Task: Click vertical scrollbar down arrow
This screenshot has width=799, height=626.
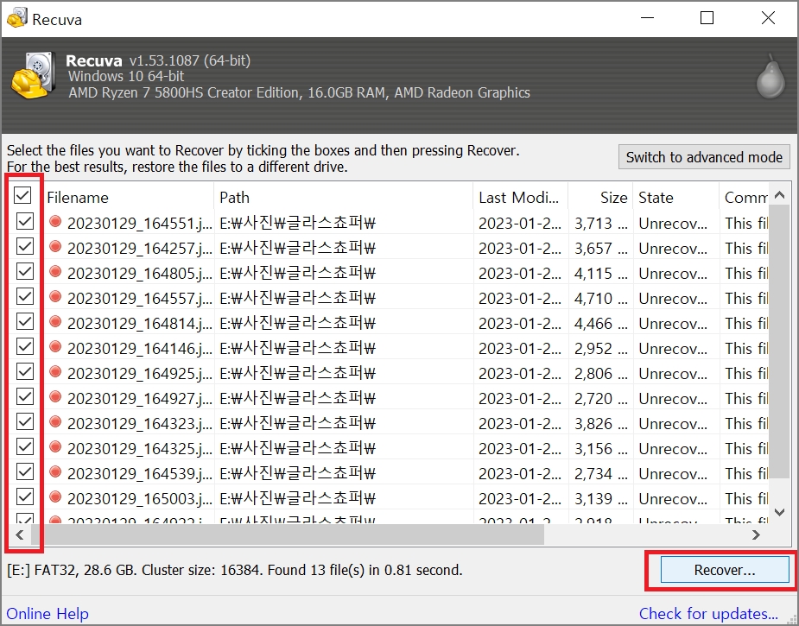Action: [779, 512]
